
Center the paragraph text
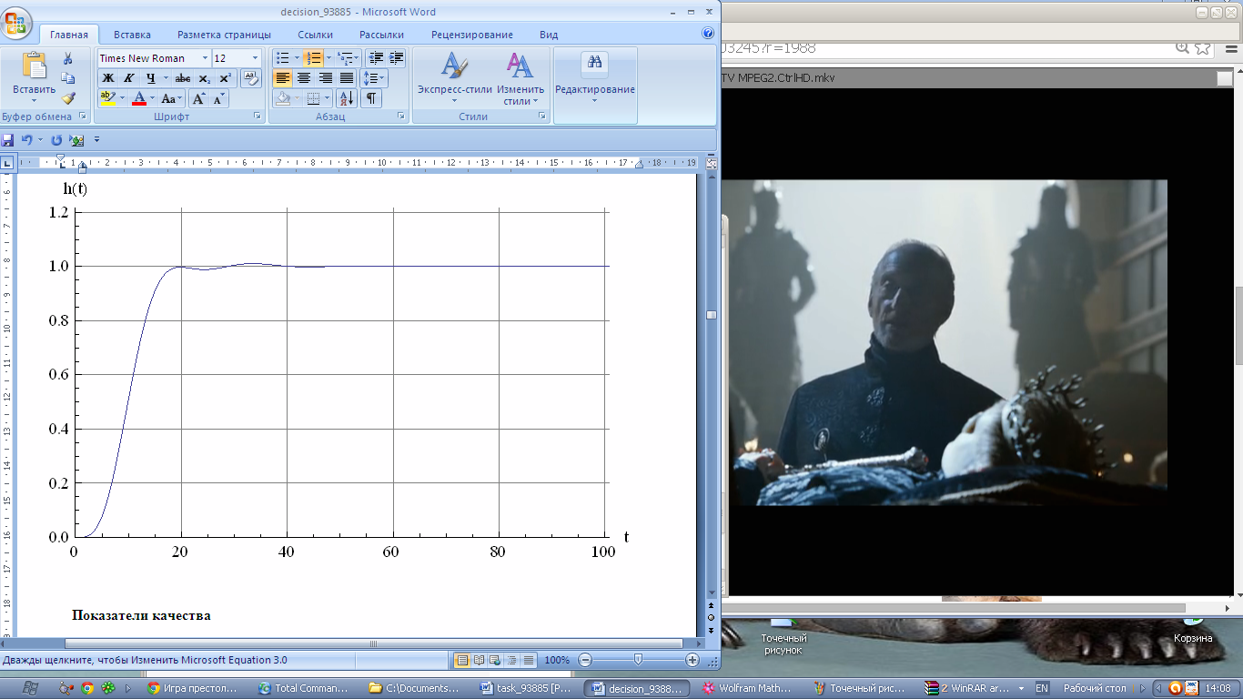(x=304, y=78)
